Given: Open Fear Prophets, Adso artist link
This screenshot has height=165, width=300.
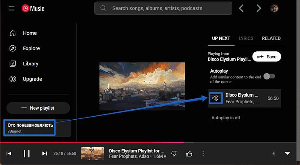Looking at the screenshot, I should [129, 156].
